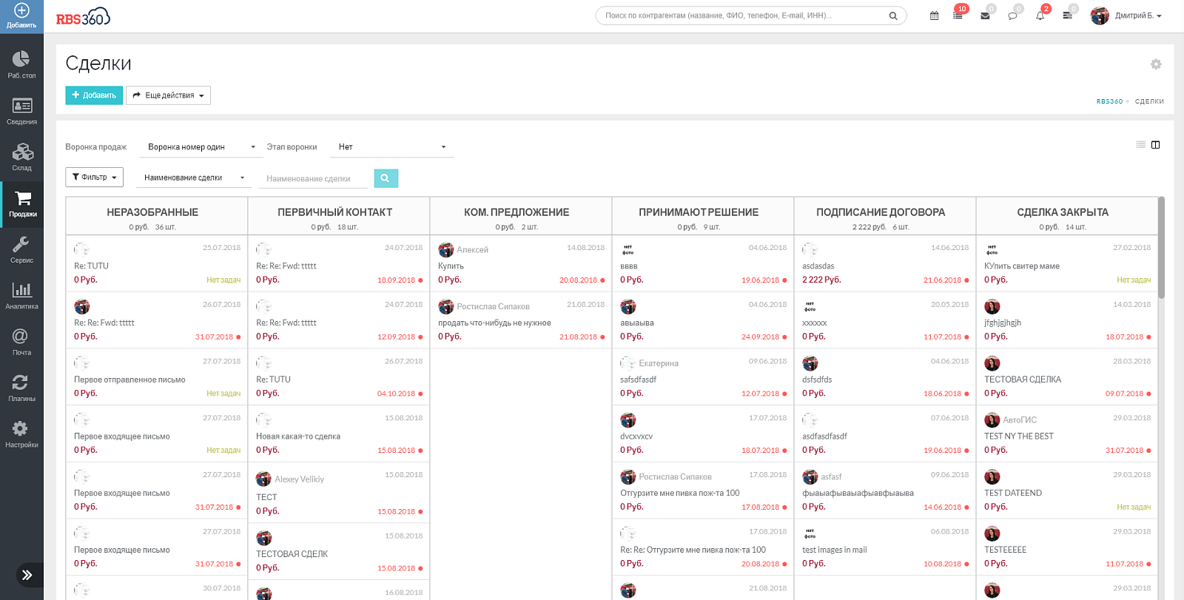Screen dimensions: 1184x600
Task: Open the task list icon with badge 10
Action: tap(958, 16)
